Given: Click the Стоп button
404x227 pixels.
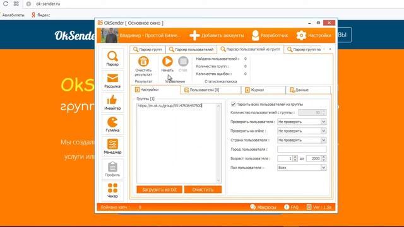Looking at the screenshot, I should pos(183,64).
